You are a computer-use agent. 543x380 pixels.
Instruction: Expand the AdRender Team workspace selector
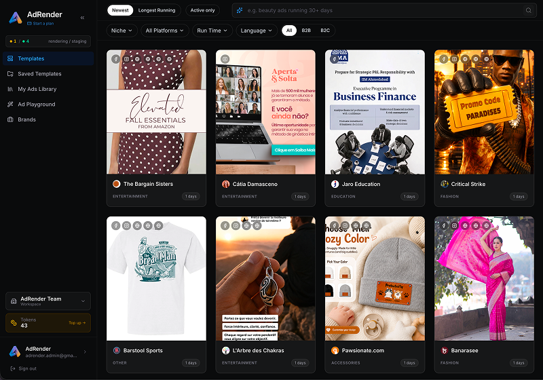48,301
